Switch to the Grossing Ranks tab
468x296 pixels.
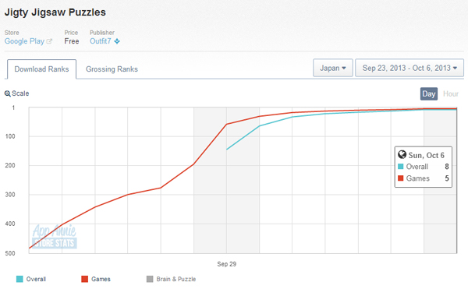coord(112,69)
